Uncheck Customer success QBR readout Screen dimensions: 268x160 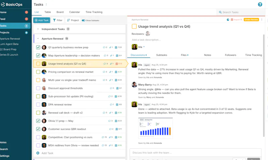[x=38, y=129]
